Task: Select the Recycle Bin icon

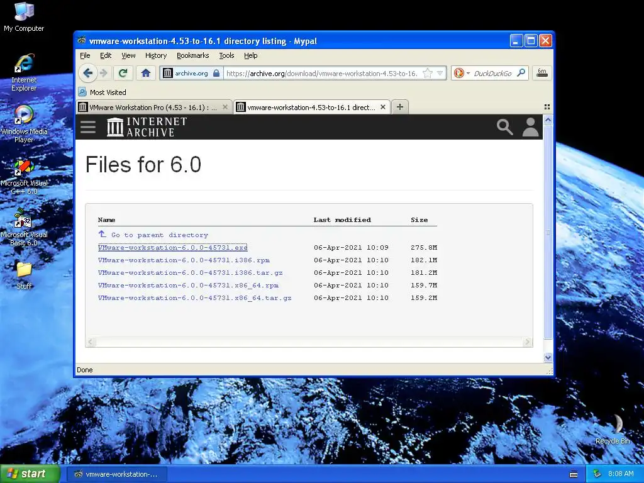Action: (x=613, y=430)
